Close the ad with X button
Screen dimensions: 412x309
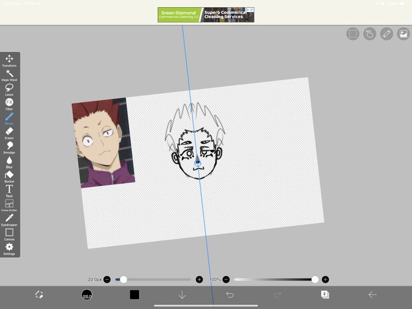point(251,10)
